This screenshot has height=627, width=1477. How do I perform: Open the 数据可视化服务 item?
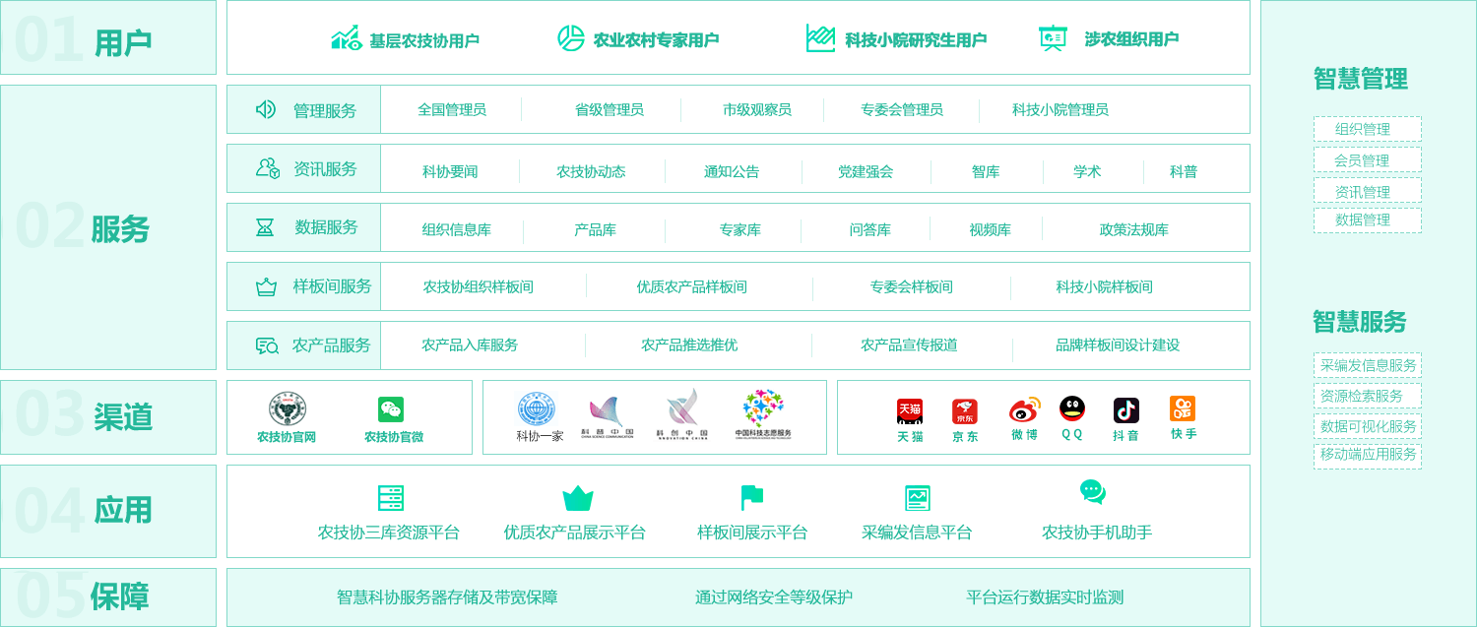pyautogui.click(x=1367, y=426)
